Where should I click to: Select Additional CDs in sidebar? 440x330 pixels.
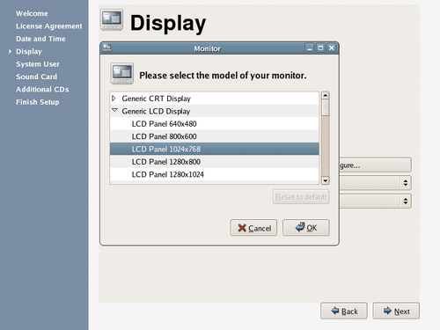coord(42,89)
